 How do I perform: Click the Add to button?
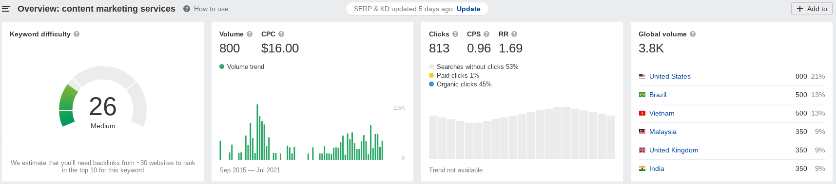pos(812,9)
